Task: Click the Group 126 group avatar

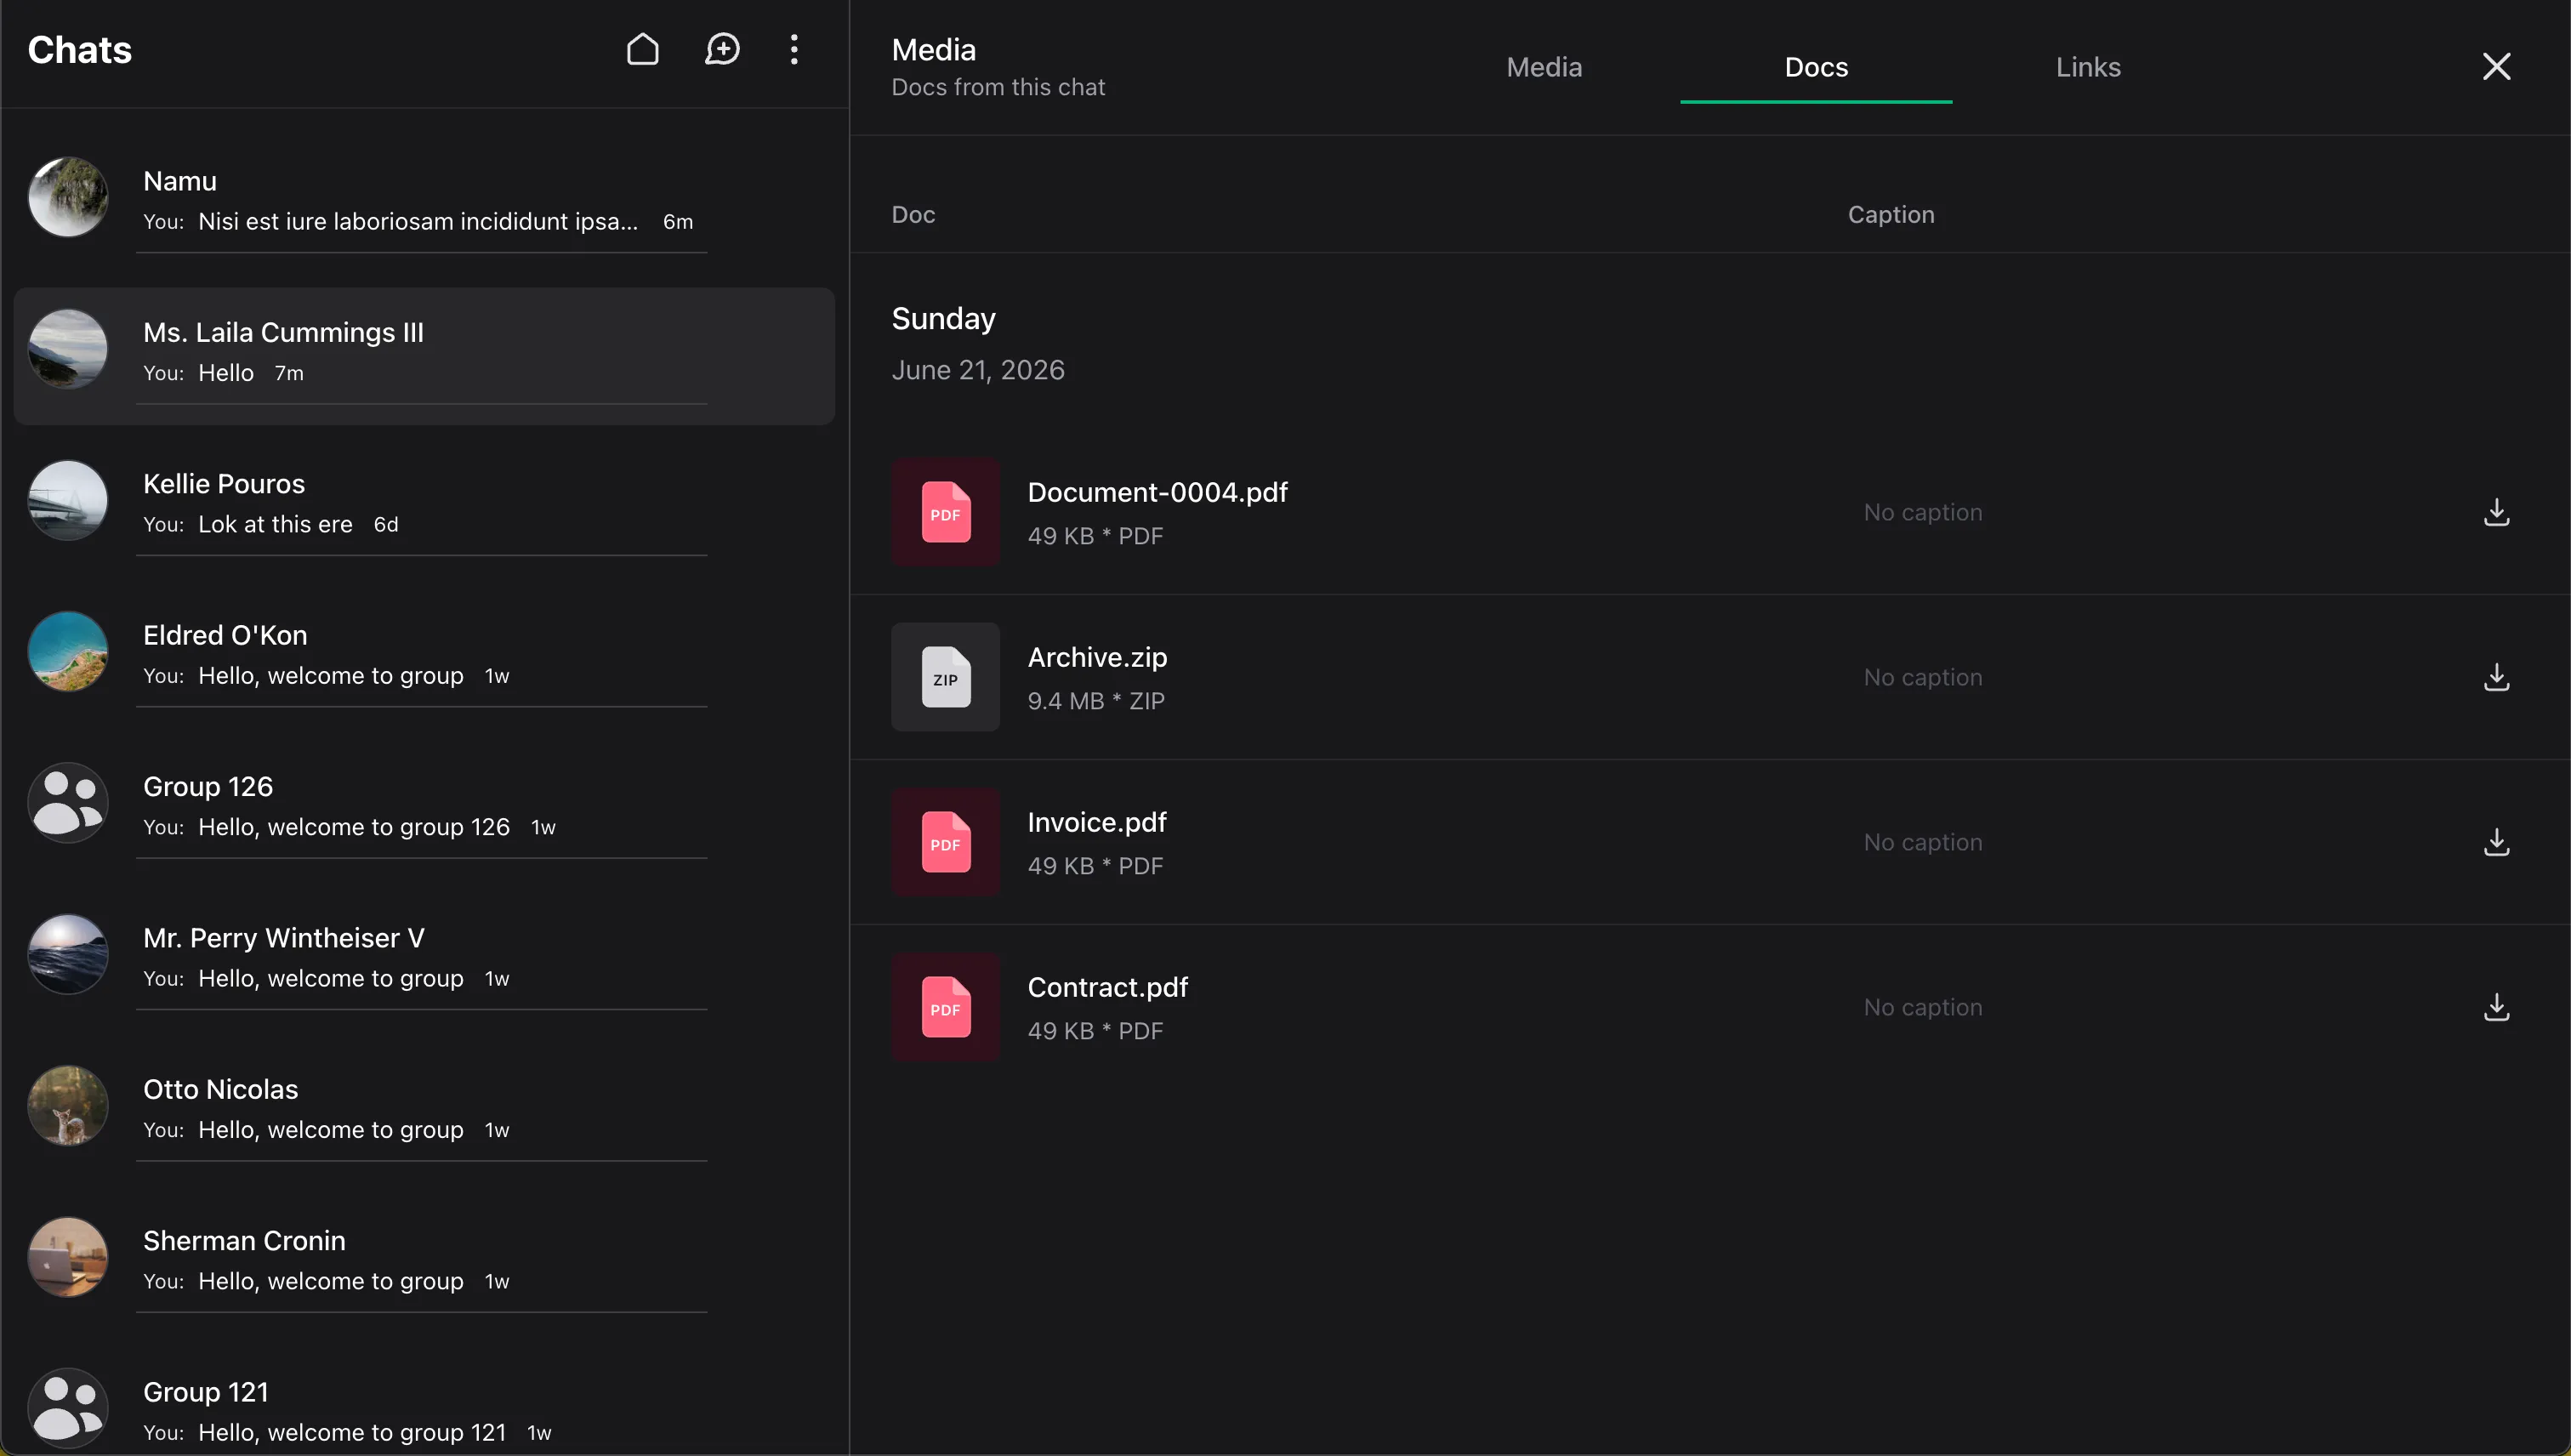Action: click(68, 803)
